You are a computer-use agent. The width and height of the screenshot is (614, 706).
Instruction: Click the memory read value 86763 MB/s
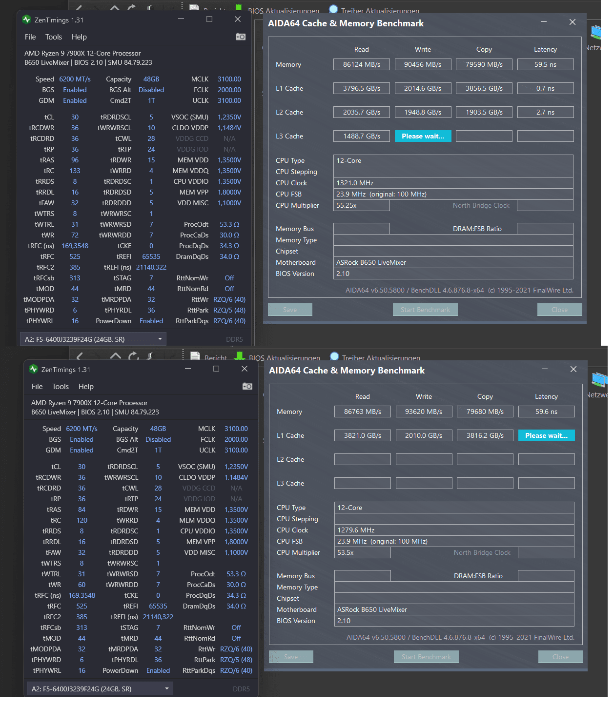coord(363,412)
